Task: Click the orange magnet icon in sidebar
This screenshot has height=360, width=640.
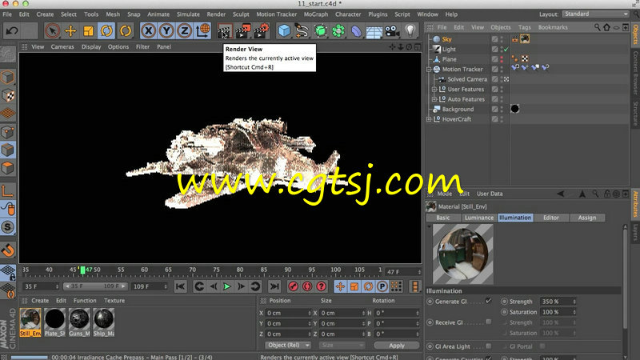Action: click(8, 250)
